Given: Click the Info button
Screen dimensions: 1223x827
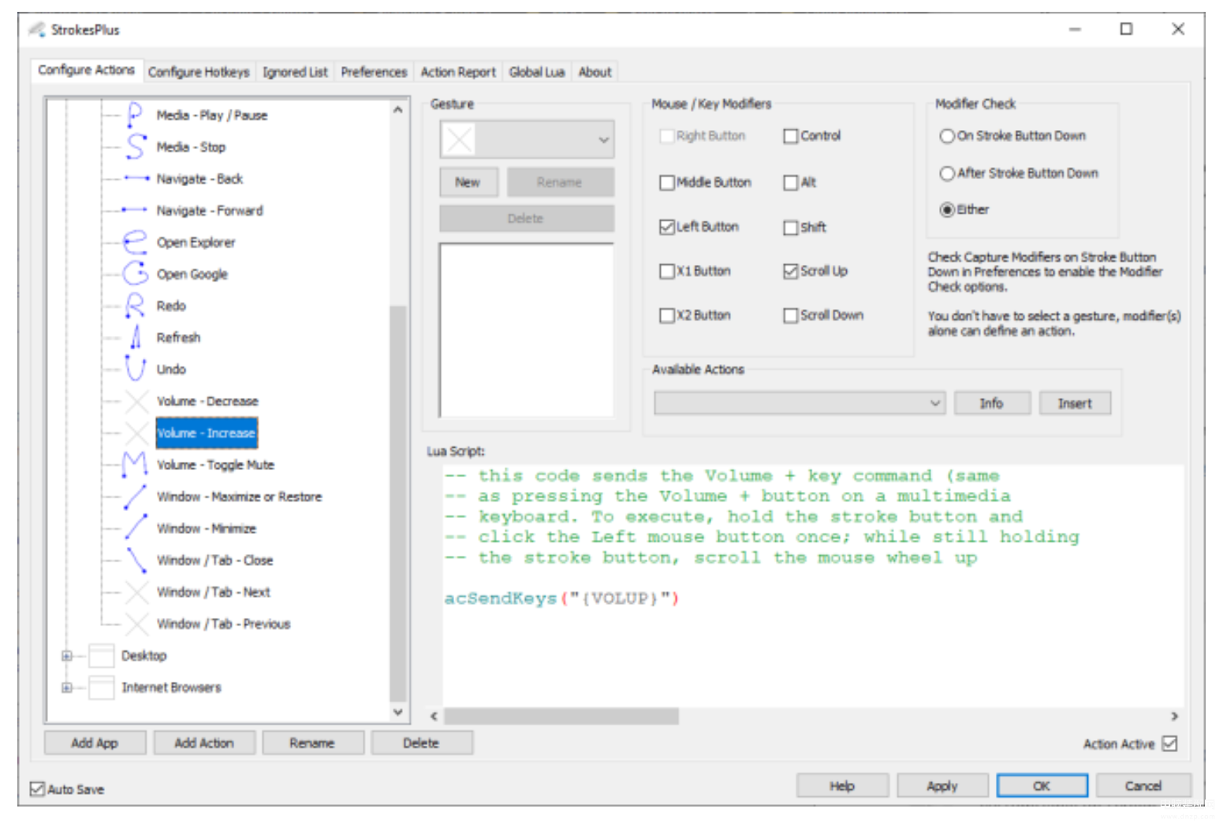Looking at the screenshot, I should coord(992,403).
